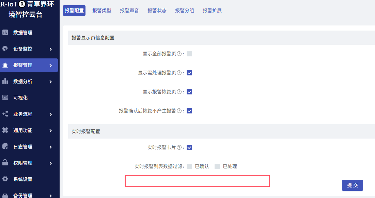Switch to the 报警类型 tab
The image size is (375, 198).
[102, 11]
